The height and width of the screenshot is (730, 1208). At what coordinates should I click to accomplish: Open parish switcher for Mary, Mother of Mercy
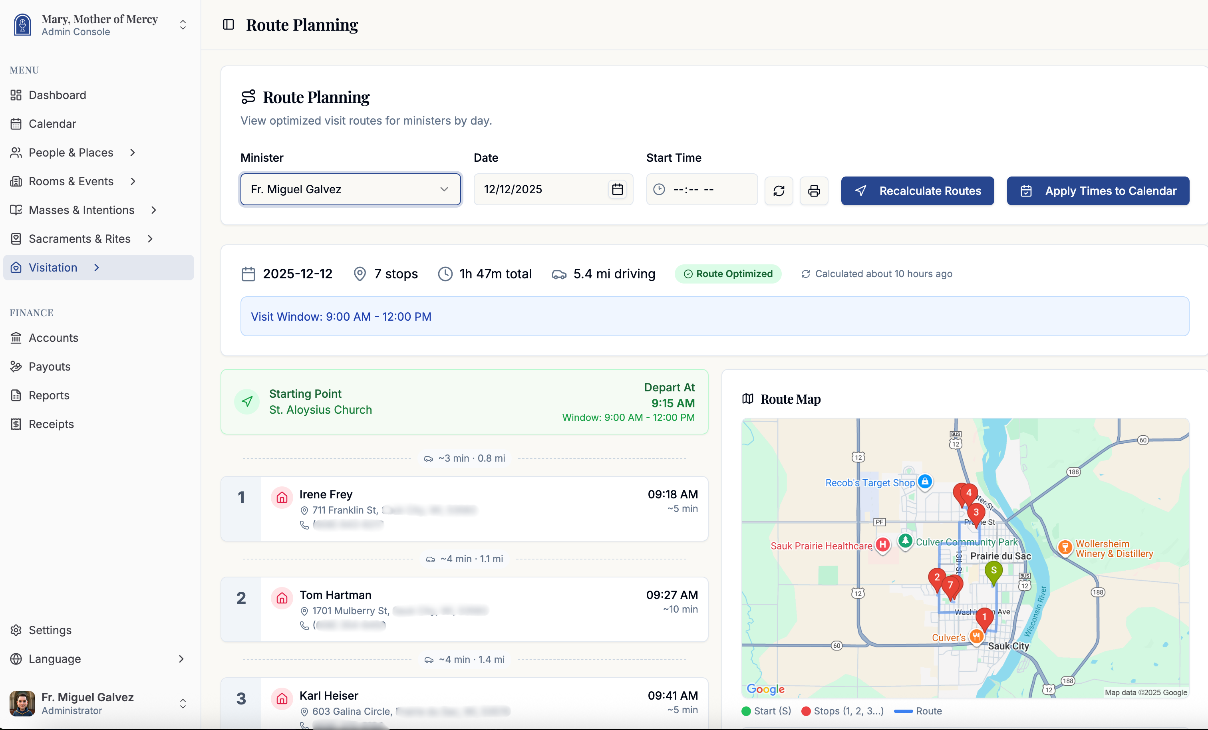coord(183,25)
